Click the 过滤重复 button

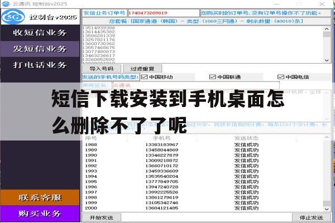click(142, 69)
